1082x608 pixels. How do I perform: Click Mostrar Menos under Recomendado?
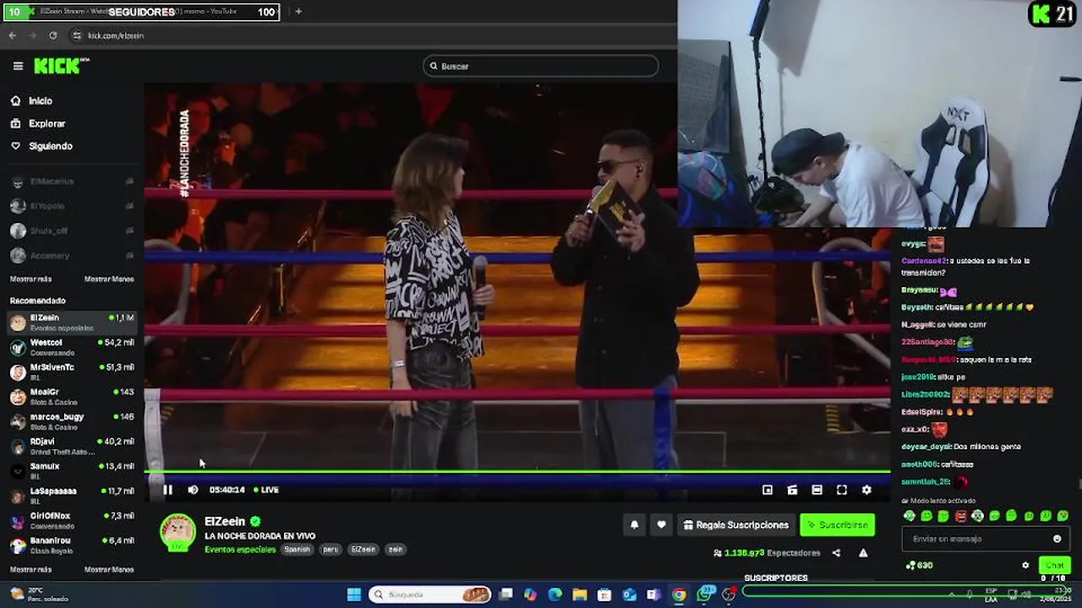click(x=109, y=569)
